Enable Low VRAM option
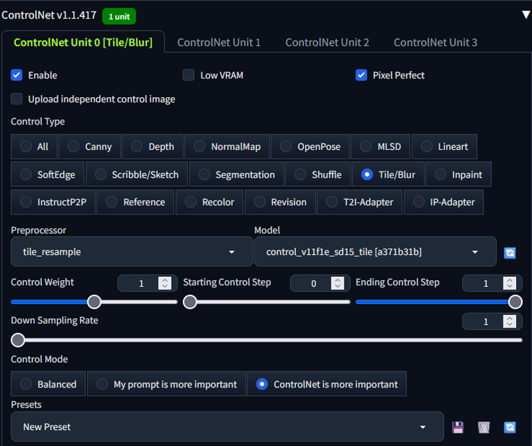This screenshot has width=532, height=446. [x=189, y=75]
